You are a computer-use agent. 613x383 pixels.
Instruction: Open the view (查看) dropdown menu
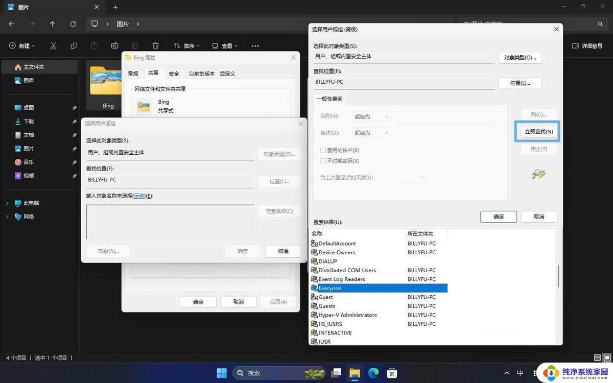(x=225, y=46)
